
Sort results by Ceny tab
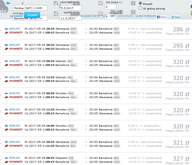(113, 16)
